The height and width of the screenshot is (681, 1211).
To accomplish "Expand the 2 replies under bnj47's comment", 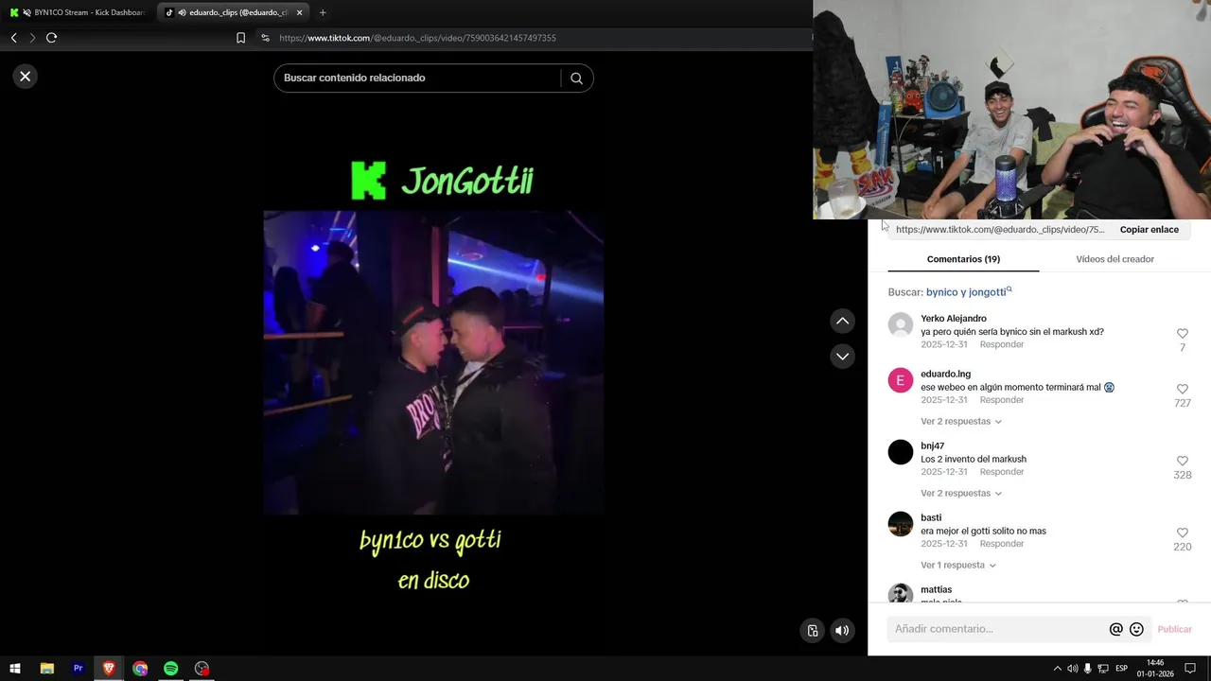I will tap(960, 494).
